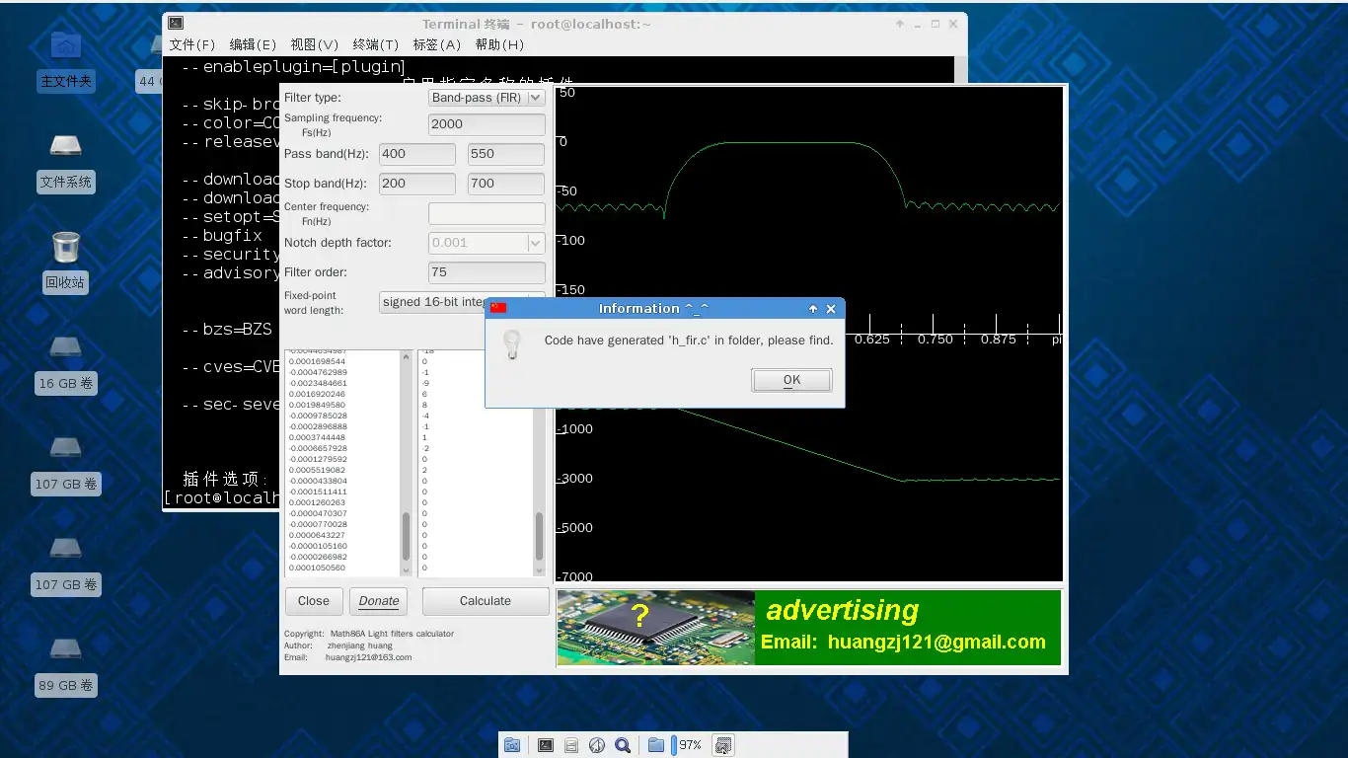The width and height of the screenshot is (1348, 758).
Task: Select coefficient 0.0001698544 in the list
Action: pos(317,361)
